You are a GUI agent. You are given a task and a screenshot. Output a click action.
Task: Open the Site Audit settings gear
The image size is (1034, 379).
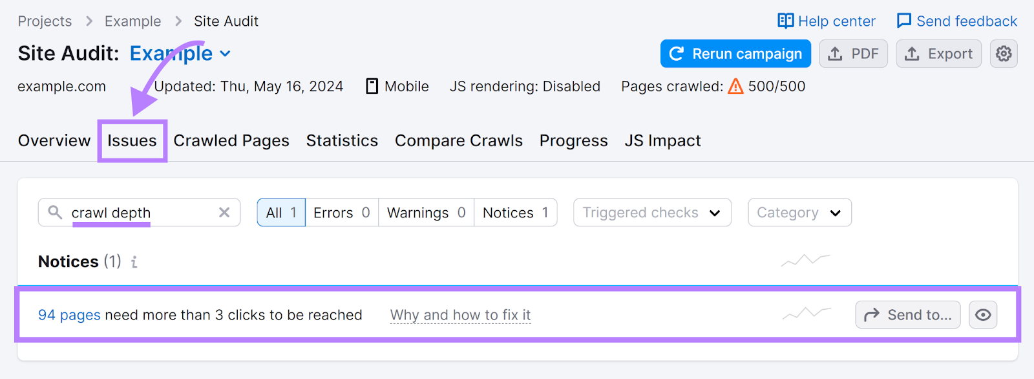(x=1003, y=54)
